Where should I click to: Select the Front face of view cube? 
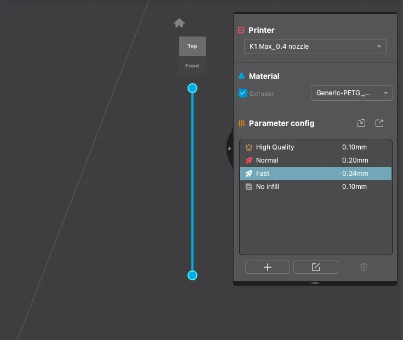[192, 66]
